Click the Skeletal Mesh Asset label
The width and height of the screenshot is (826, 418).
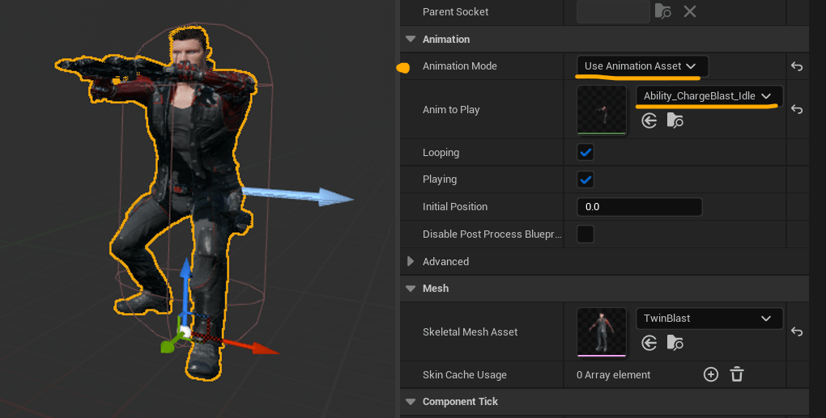pyautogui.click(x=470, y=331)
